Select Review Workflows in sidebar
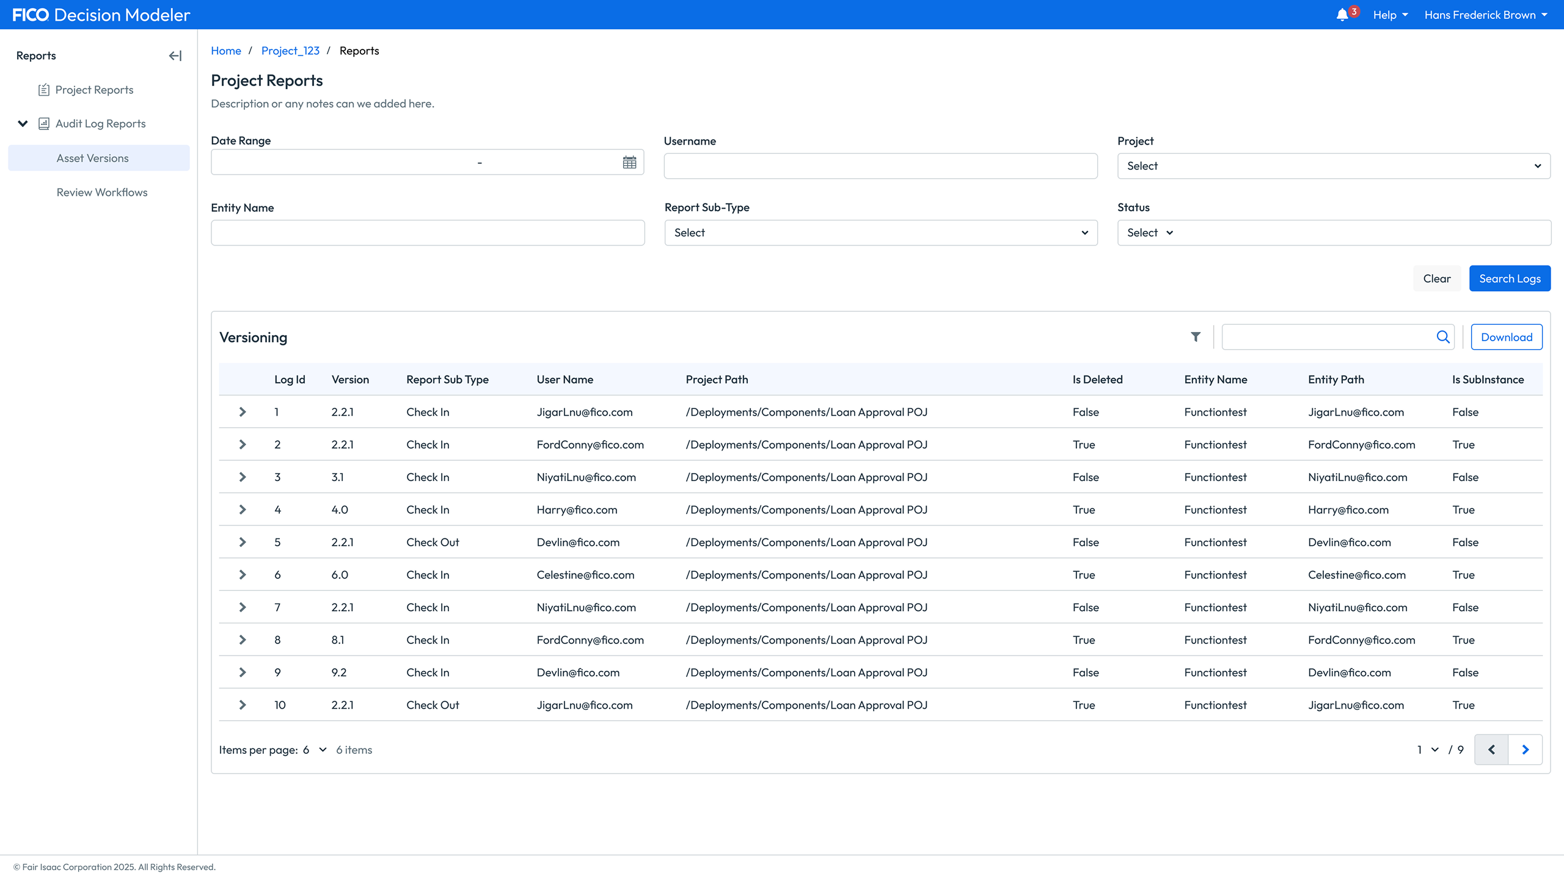1564x879 pixels. click(x=102, y=192)
